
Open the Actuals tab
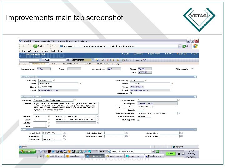(87, 64)
